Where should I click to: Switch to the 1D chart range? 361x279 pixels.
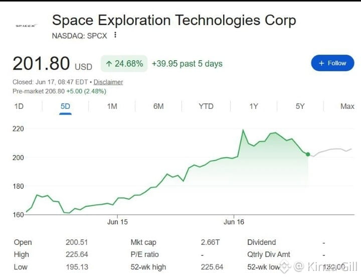coord(19,106)
